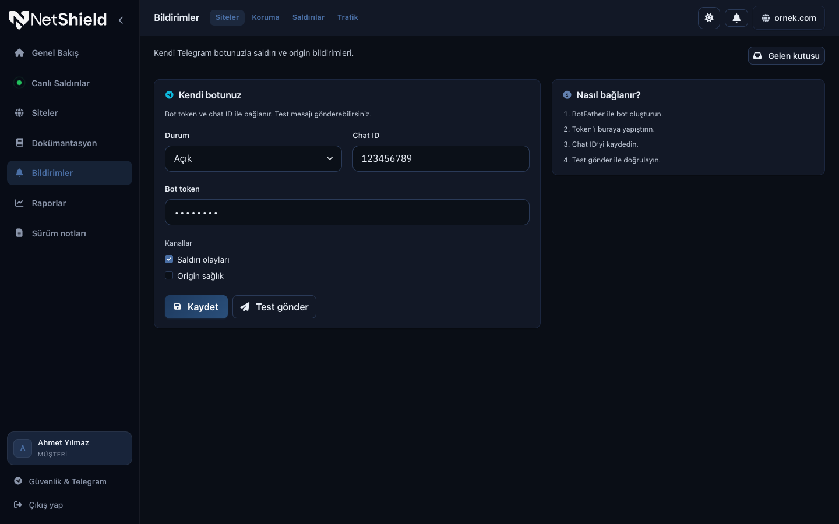Click the text "Test gönder ile doğrulayın."
This screenshot has width=839, height=524.
[616, 160]
